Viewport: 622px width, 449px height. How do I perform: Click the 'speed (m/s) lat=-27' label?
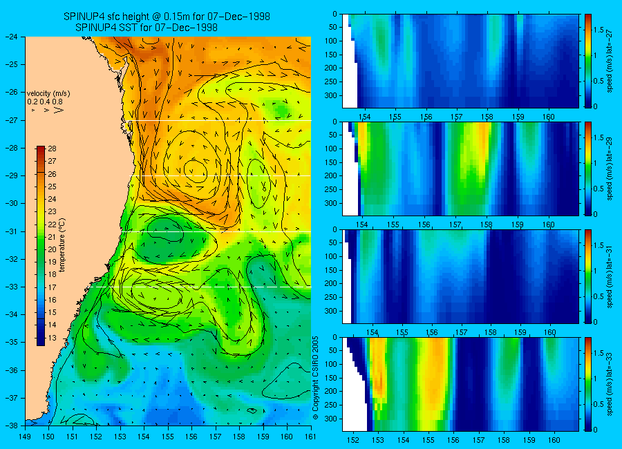[610, 61]
